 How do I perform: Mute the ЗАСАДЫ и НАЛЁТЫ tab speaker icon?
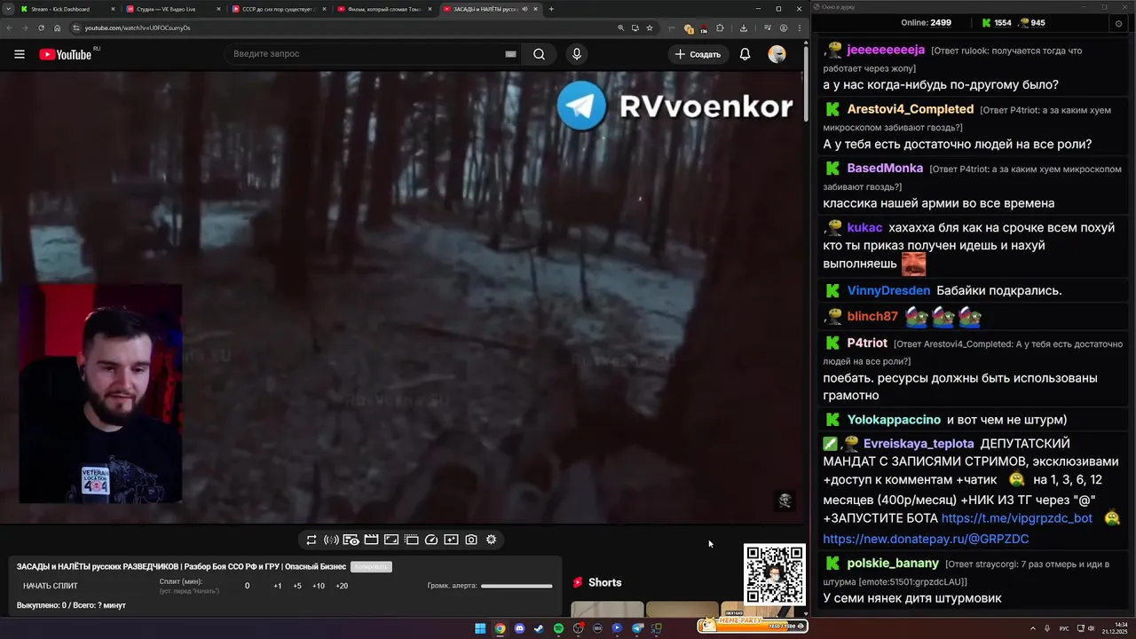pyautogui.click(x=525, y=9)
